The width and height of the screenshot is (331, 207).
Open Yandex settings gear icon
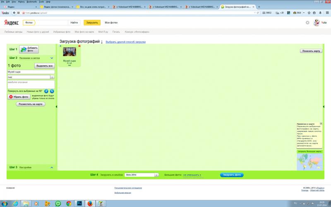click(x=307, y=23)
